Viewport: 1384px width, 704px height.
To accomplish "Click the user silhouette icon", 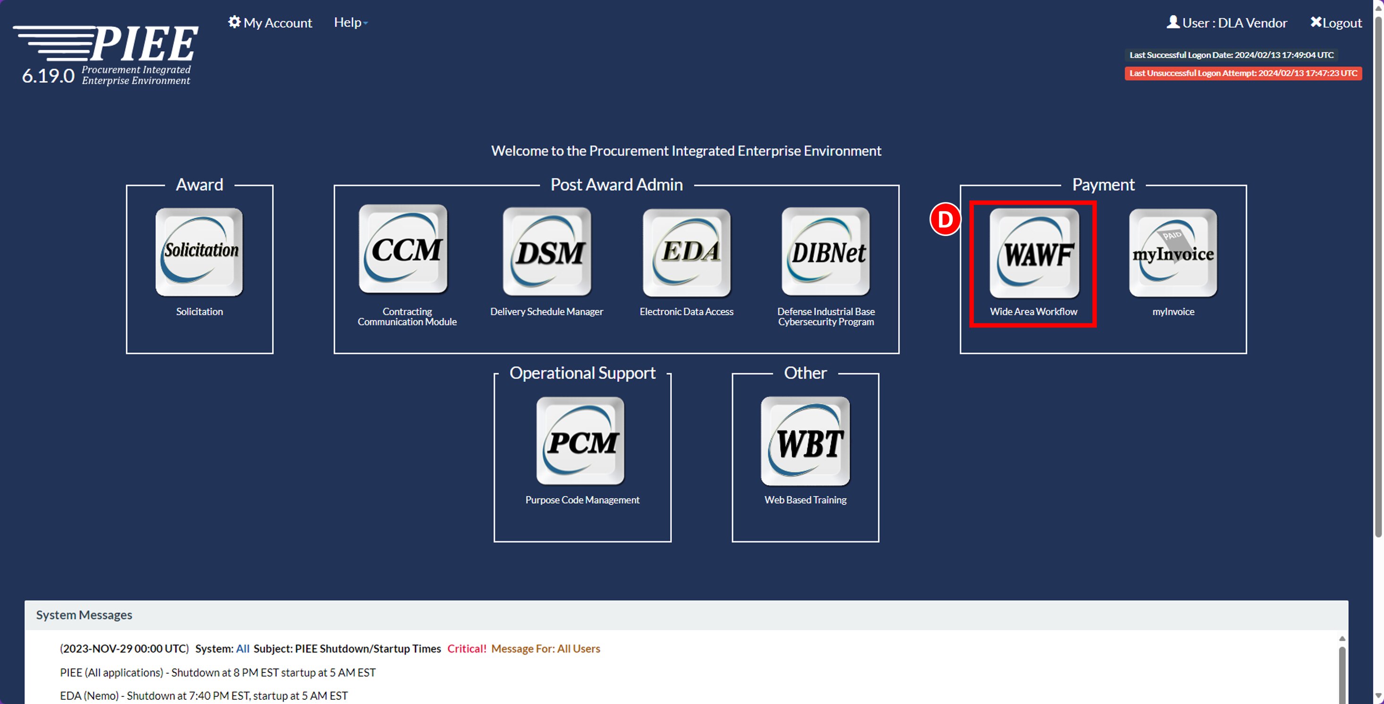I will coord(1173,22).
